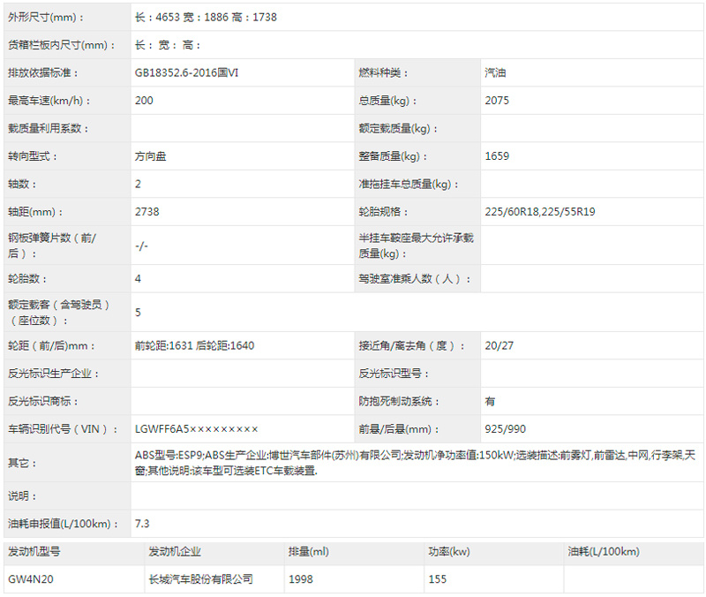This screenshot has width=706, height=597.
Task: Click the 准拖挂车总质量(kg) label
Action: coord(409,184)
